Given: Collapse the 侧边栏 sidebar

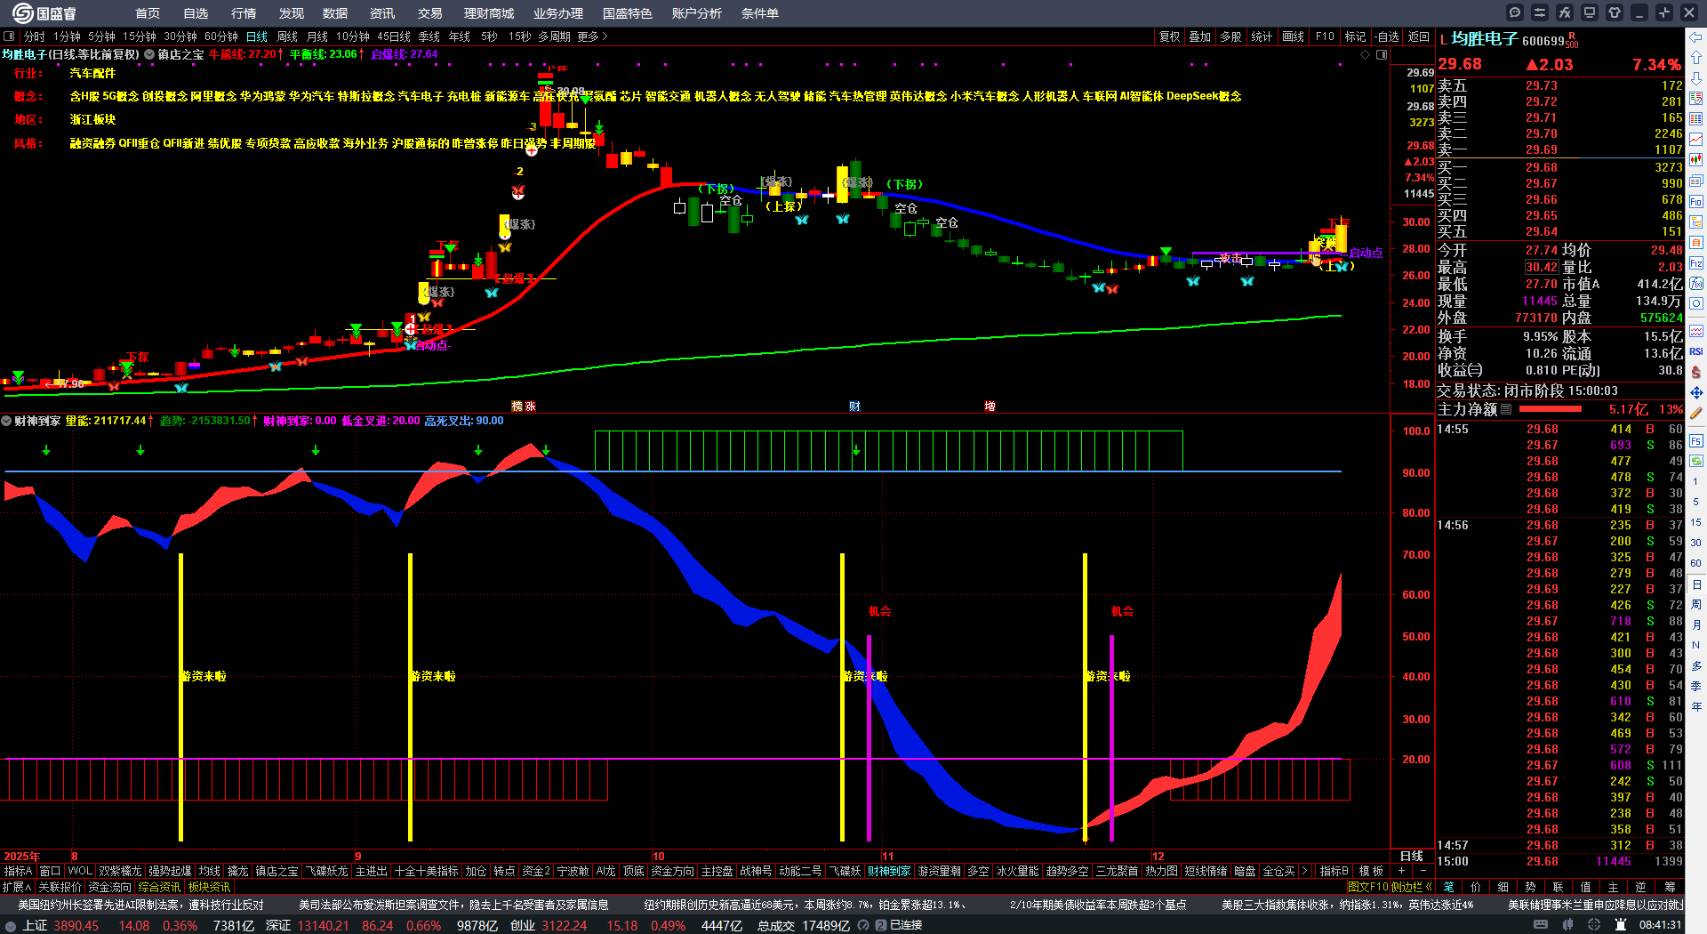Looking at the screenshot, I should tap(1412, 887).
